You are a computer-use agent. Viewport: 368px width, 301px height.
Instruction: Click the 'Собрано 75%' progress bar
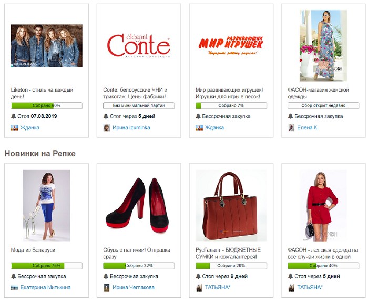tap(46, 266)
